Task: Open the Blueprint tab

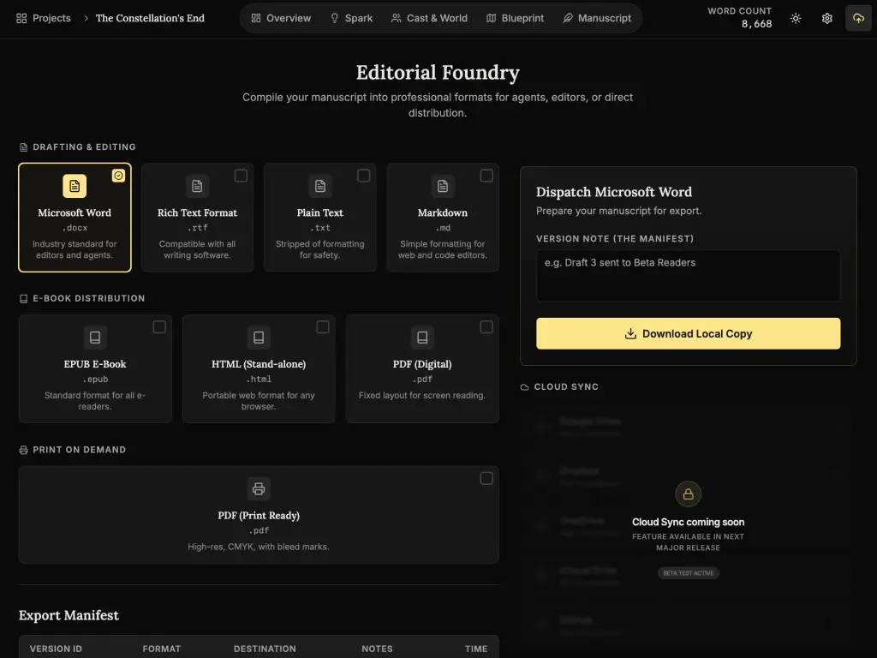Action: click(515, 17)
